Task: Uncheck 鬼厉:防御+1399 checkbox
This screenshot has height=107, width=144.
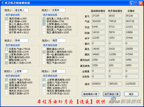Action: point(7,19)
